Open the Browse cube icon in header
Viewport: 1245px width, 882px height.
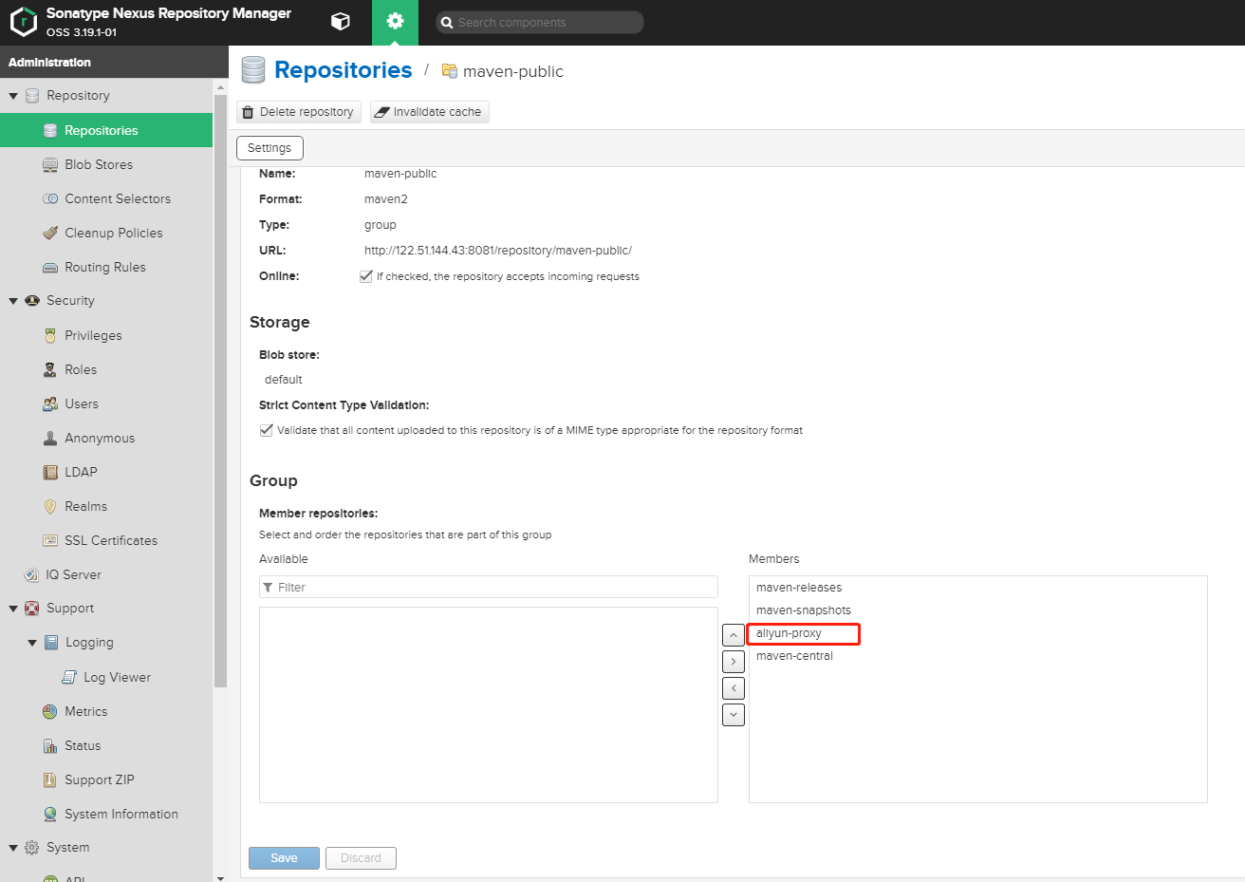341,22
